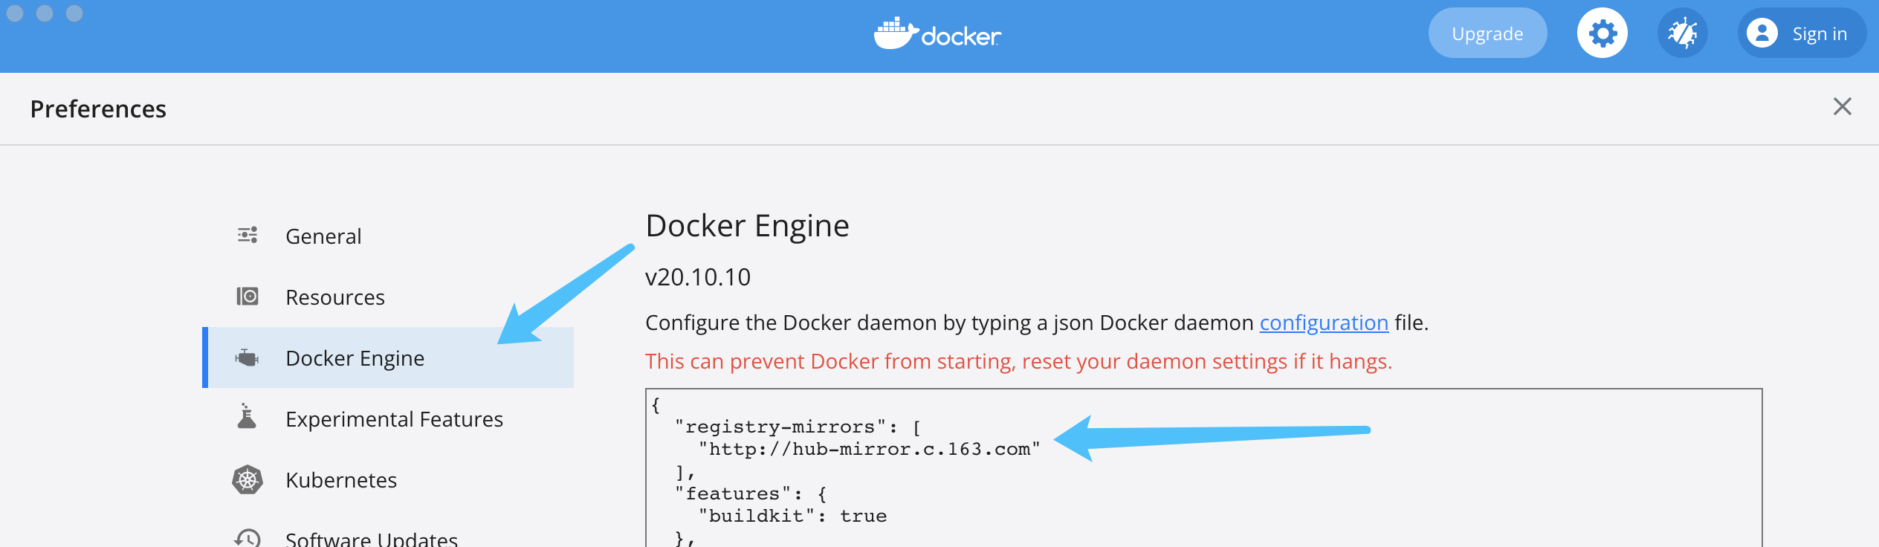1879x547 pixels.
Task: Click the "registry-mirrors" key line
Action: [798, 427]
